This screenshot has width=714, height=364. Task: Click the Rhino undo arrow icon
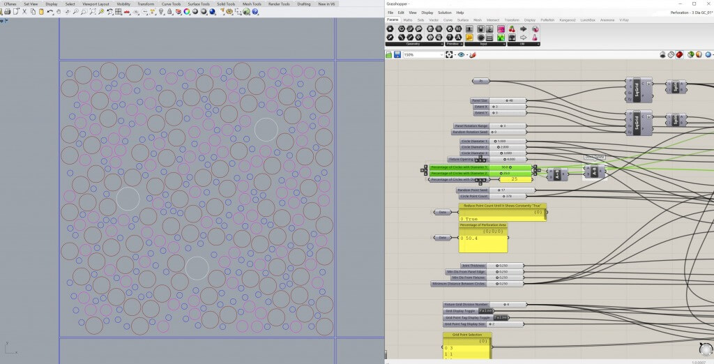50,12
